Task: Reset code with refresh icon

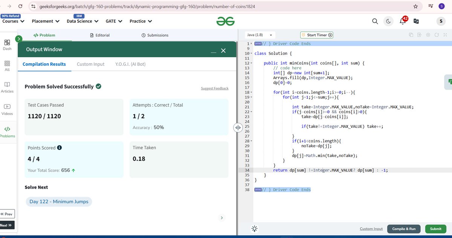Action: click(x=437, y=35)
